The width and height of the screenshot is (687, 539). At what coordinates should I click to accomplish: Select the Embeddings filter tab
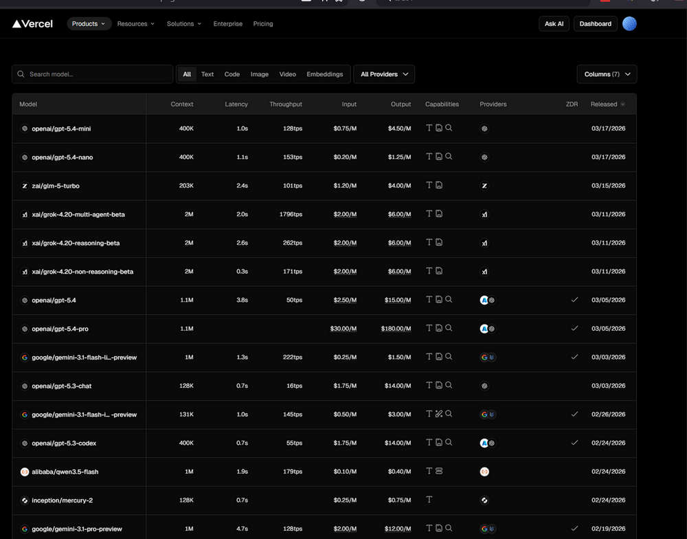(x=325, y=74)
